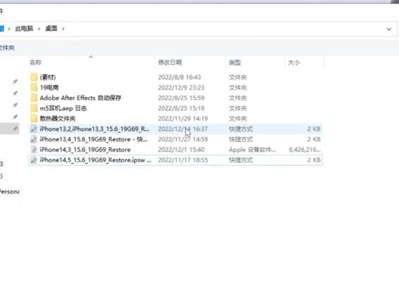Click iPhone13,2 shortcut file icon
Screen dimensions: 399x282
34,129
